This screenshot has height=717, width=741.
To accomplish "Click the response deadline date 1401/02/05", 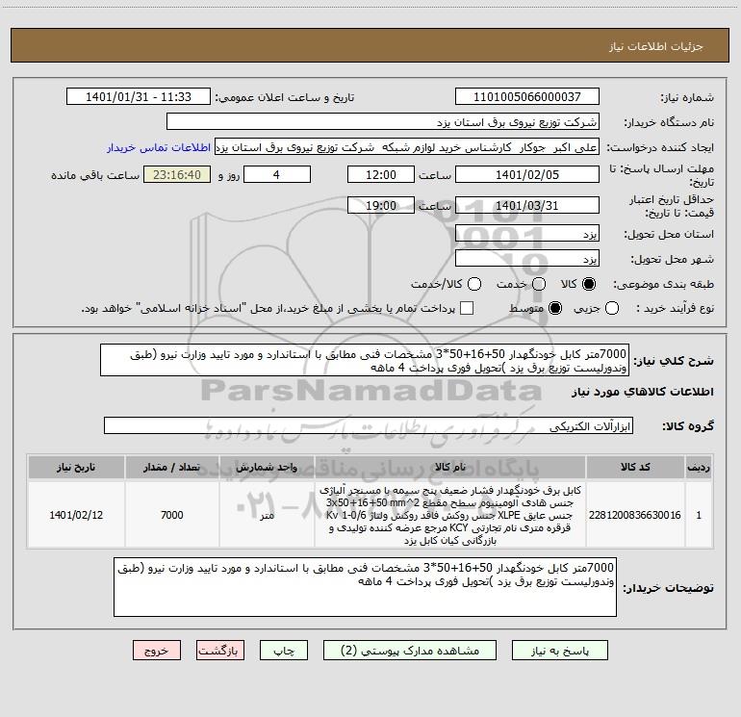I will (527, 174).
